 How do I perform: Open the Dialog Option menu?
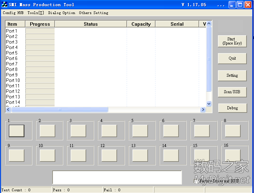pos(61,13)
